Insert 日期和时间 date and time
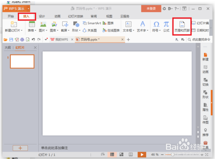 (201, 30)
